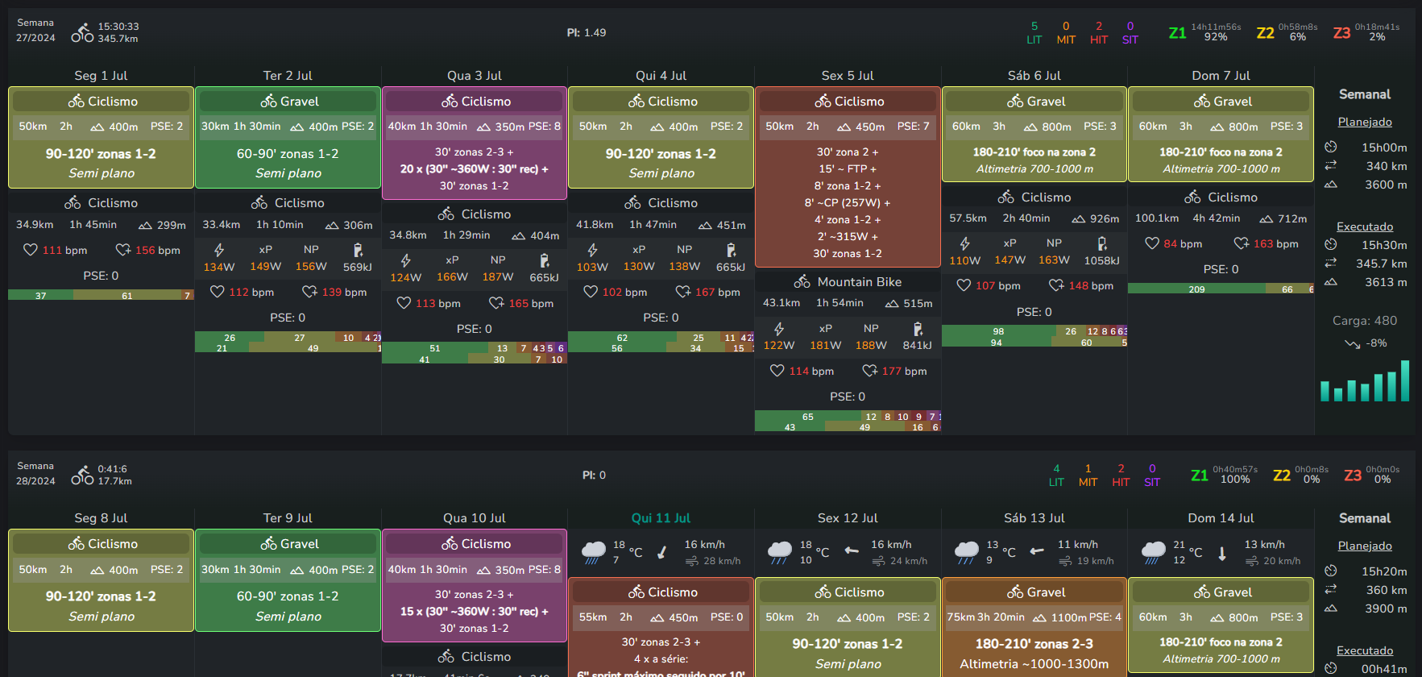This screenshot has height=677, width=1422.
Task: Click the bicycle icon beside 345.7km total
Action: [82, 32]
